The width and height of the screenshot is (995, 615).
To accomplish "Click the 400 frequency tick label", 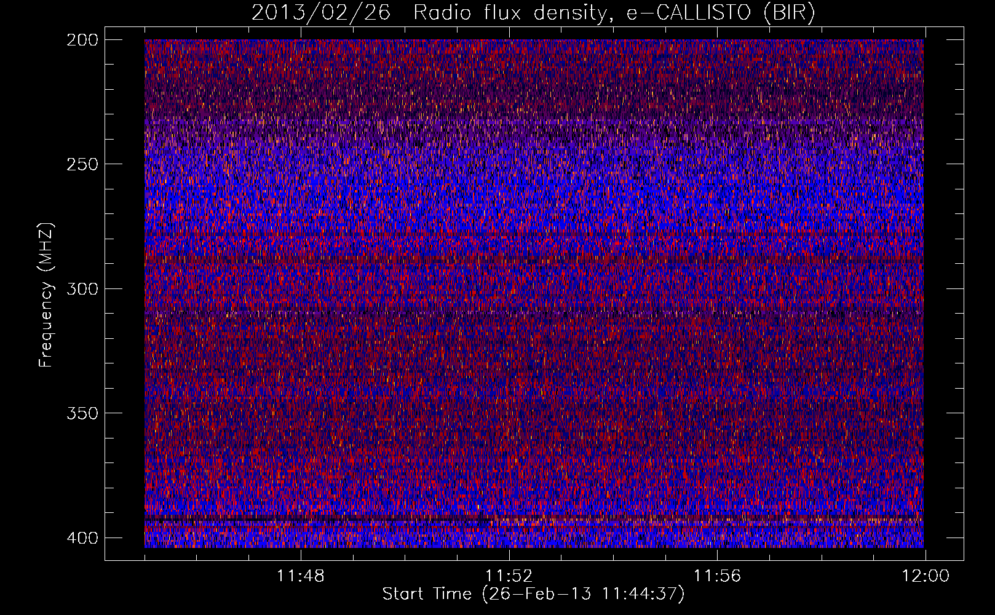I will point(82,538).
